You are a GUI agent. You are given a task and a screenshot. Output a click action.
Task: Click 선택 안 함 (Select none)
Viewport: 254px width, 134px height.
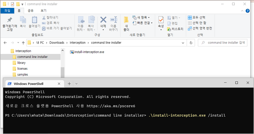[197, 23]
